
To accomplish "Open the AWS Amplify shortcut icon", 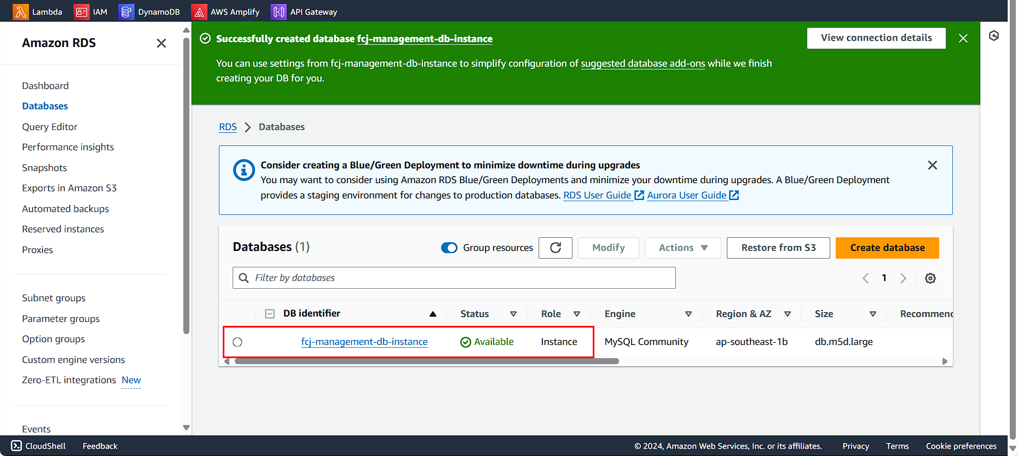I will pyautogui.click(x=199, y=11).
